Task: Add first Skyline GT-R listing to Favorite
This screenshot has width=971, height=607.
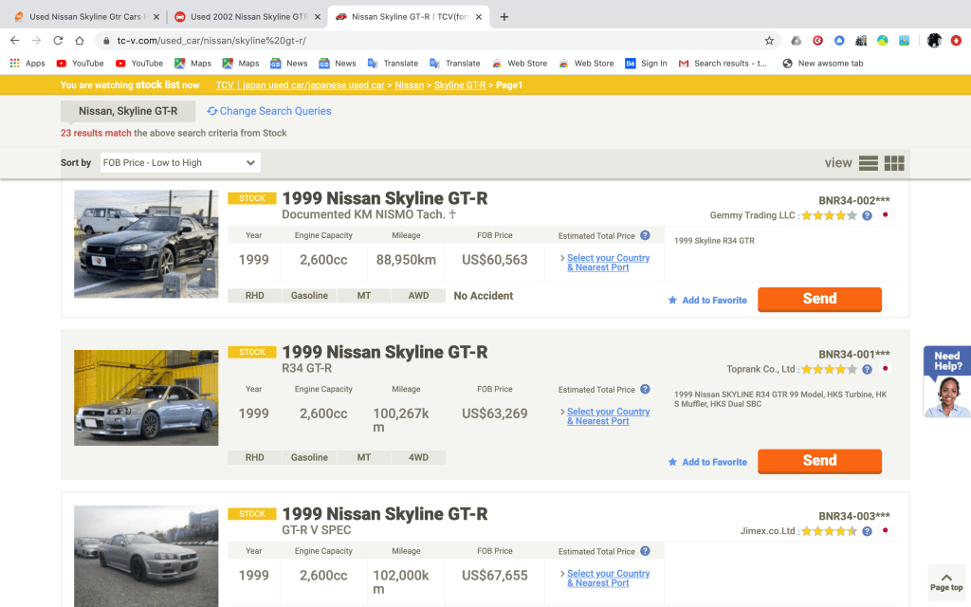Action: coord(707,301)
